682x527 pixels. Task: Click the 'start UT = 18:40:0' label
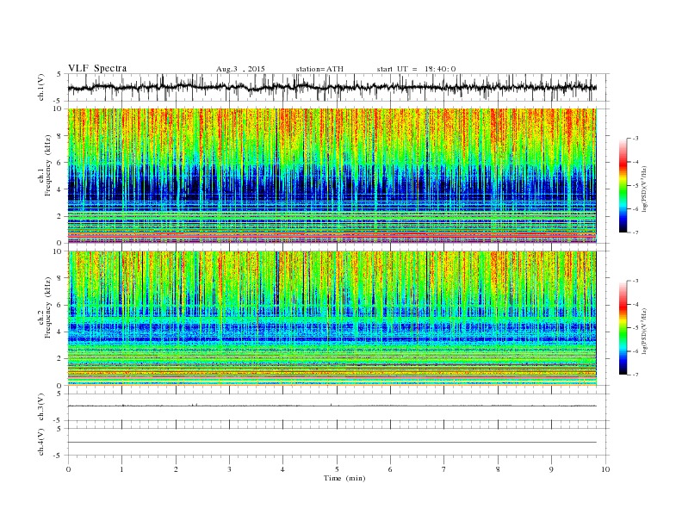click(416, 69)
